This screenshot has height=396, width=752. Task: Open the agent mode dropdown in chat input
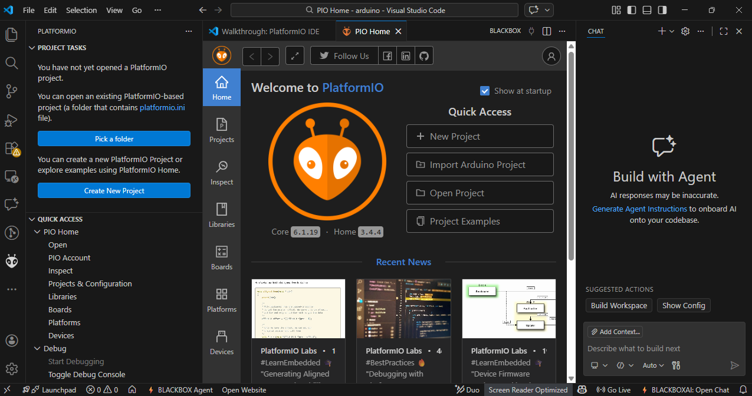pyautogui.click(x=625, y=365)
